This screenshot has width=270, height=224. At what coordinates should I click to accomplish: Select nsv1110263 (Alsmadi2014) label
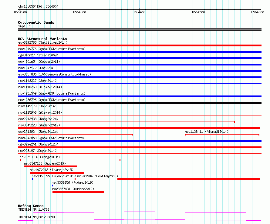click(x=40, y=87)
